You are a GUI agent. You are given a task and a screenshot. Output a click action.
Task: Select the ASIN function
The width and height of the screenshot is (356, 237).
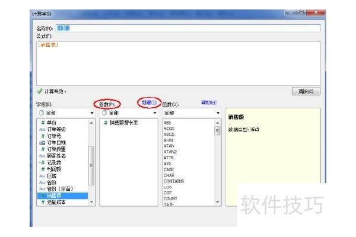pos(169,140)
